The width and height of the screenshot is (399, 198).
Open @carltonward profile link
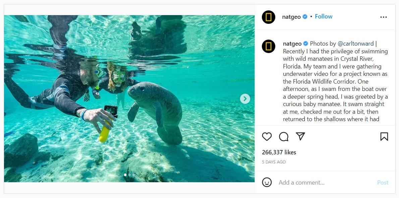point(355,44)
